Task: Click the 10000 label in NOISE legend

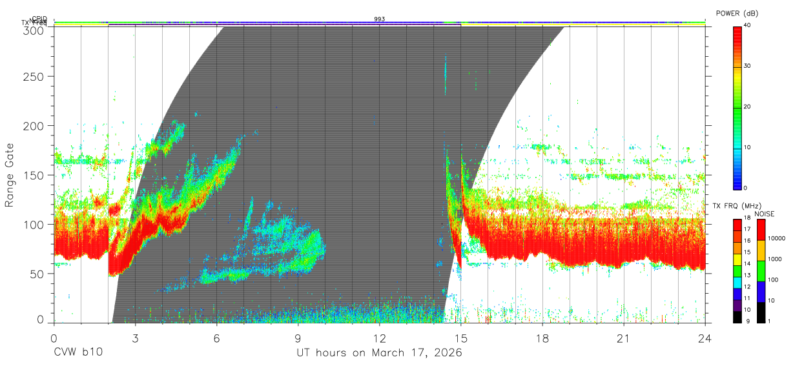Action: point(776,238)
